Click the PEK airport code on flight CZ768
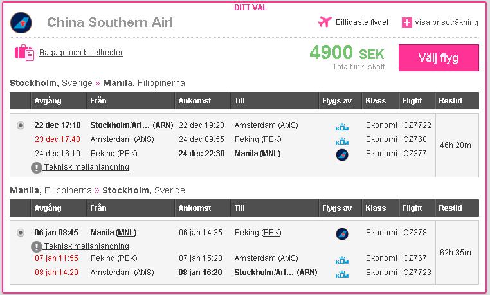Viewport: 490px width, 295px height. [x=272, y=139]
